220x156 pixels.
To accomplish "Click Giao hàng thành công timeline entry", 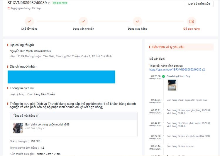I will click(x=178, y=76).
